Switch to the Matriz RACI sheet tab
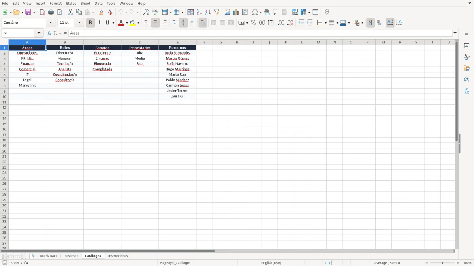This screenshot has height=266, width=474. 49,256
